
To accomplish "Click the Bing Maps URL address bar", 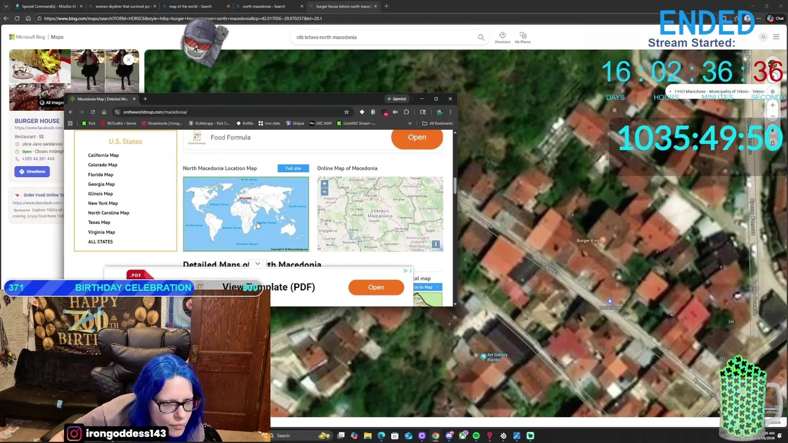I will click(369, 18).
